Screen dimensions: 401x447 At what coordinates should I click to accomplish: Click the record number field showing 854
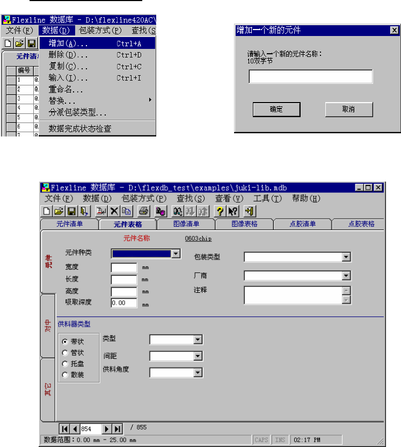click(91, 429)
